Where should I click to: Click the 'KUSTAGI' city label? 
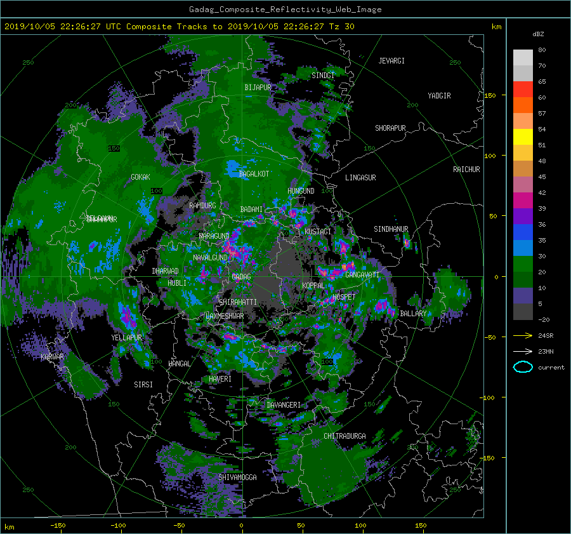(318, 232)
